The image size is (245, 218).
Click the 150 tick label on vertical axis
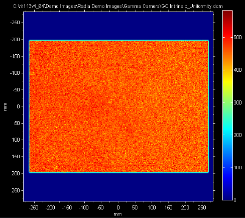pyautogui.click(x=16, y=157)
